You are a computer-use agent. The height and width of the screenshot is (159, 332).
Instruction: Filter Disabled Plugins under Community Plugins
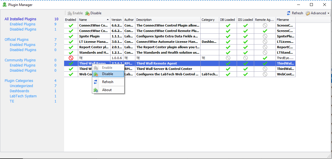coord(23,70)
